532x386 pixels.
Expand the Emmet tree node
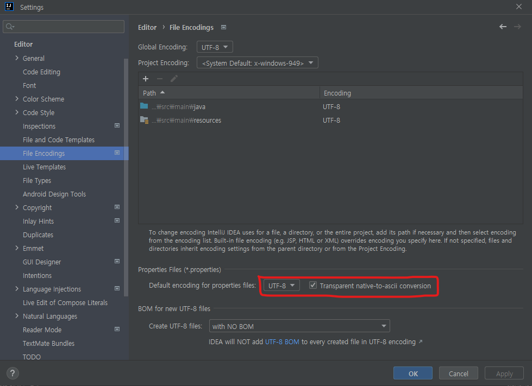[17, 248]
